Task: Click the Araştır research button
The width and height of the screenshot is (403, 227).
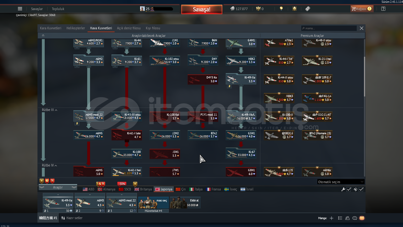Action: coord(58,187)
